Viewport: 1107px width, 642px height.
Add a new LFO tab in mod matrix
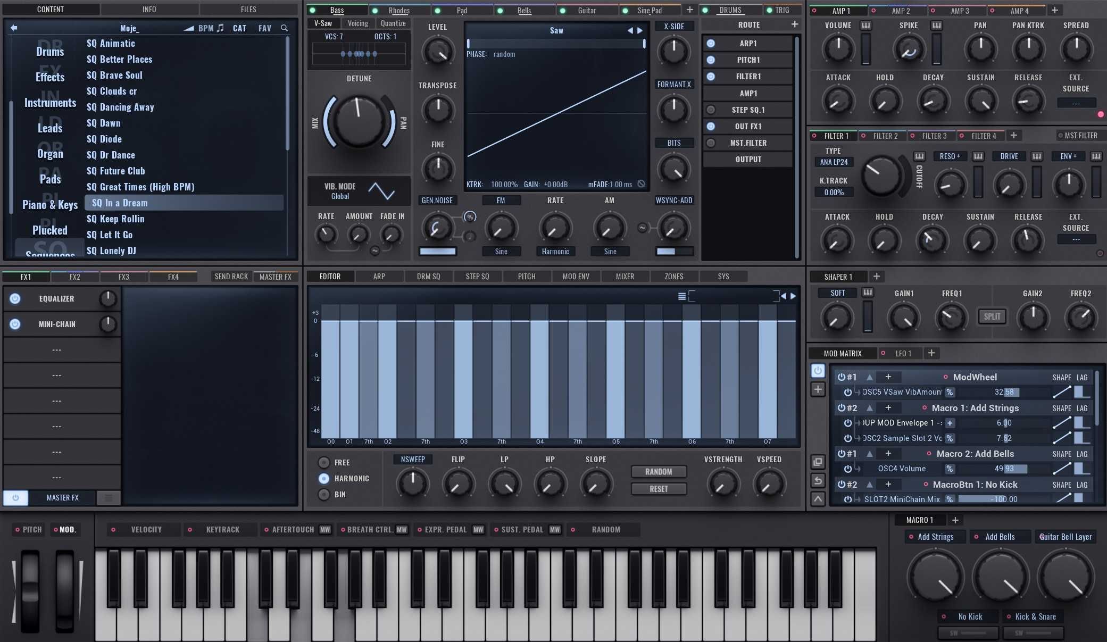931,353
